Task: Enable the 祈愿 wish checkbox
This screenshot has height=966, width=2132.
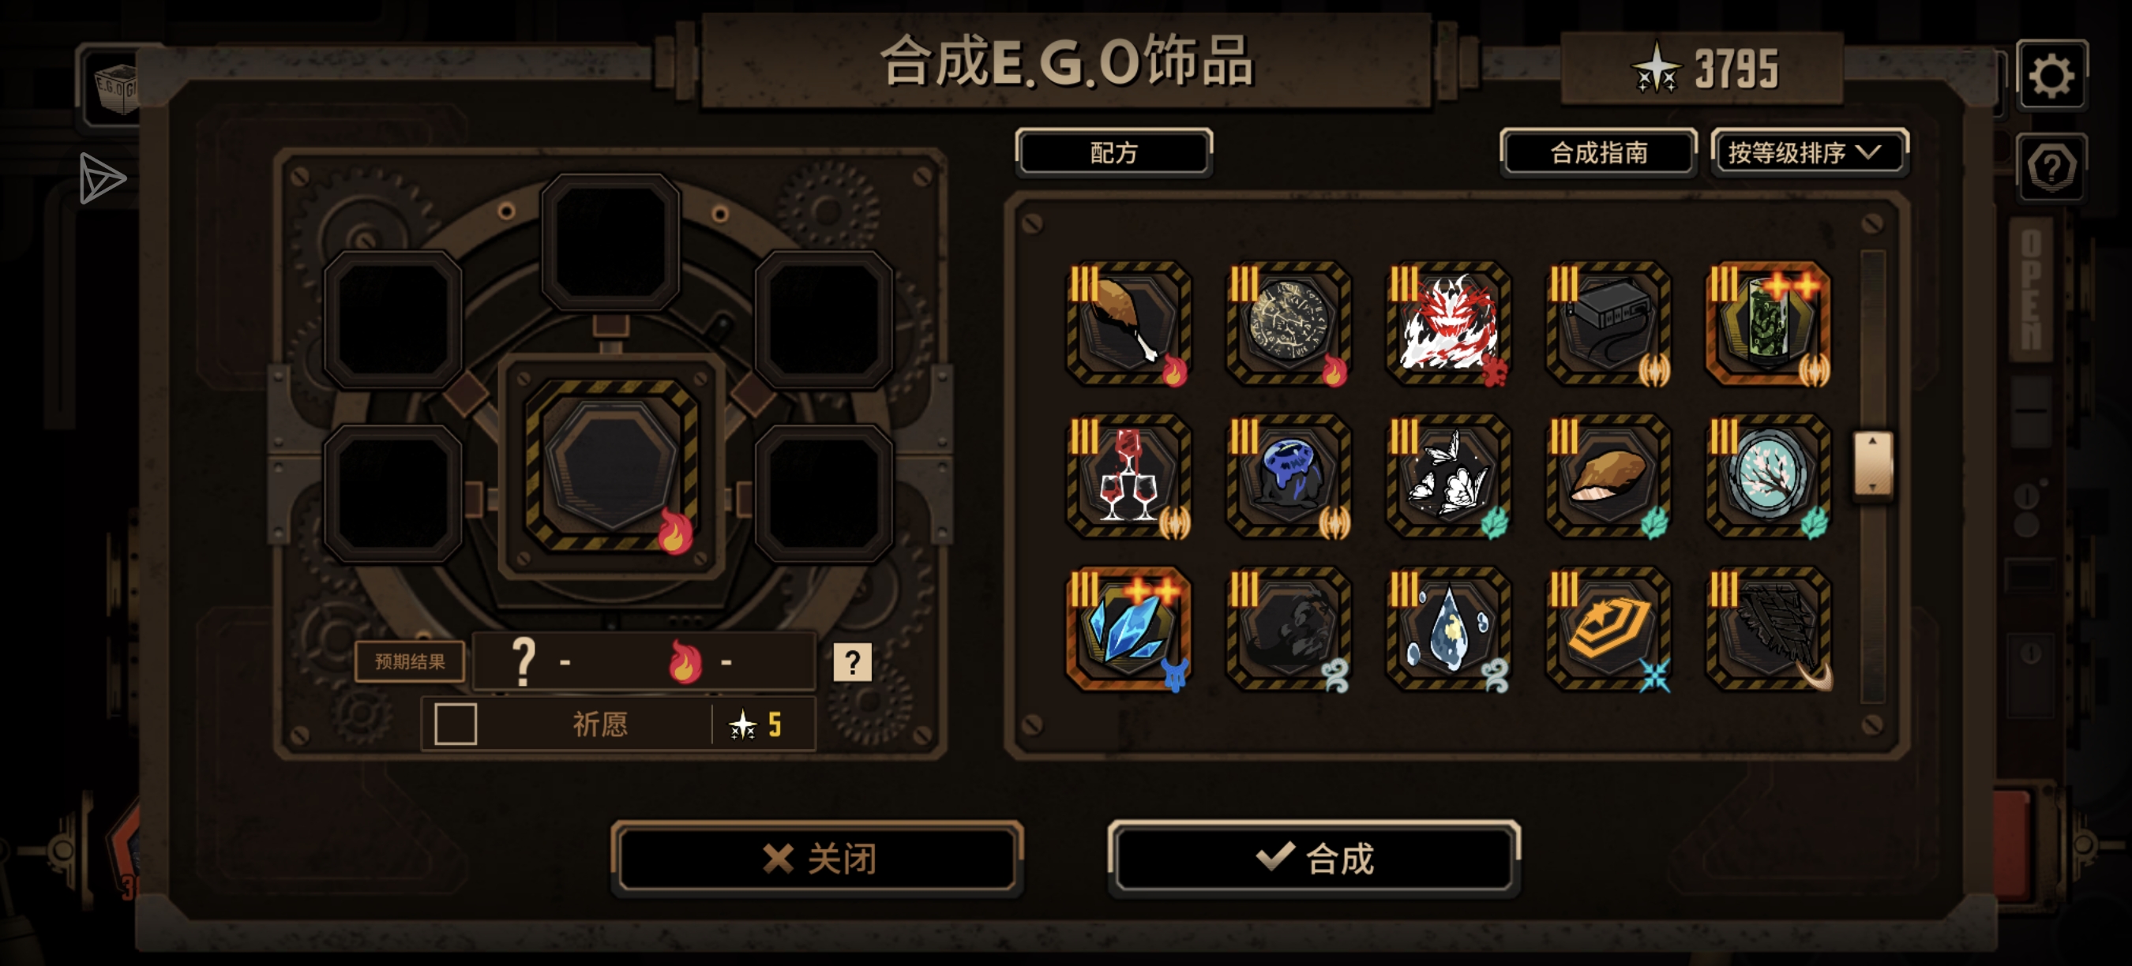Action: pos(455,724)
